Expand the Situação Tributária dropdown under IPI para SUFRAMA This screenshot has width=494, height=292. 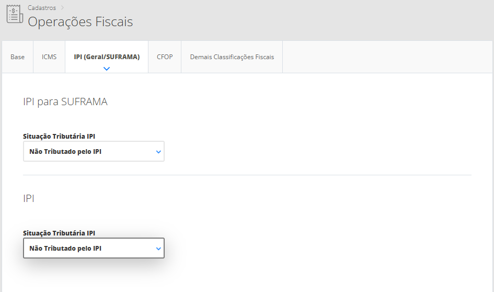pyautogui.click(x=94, y=152)
